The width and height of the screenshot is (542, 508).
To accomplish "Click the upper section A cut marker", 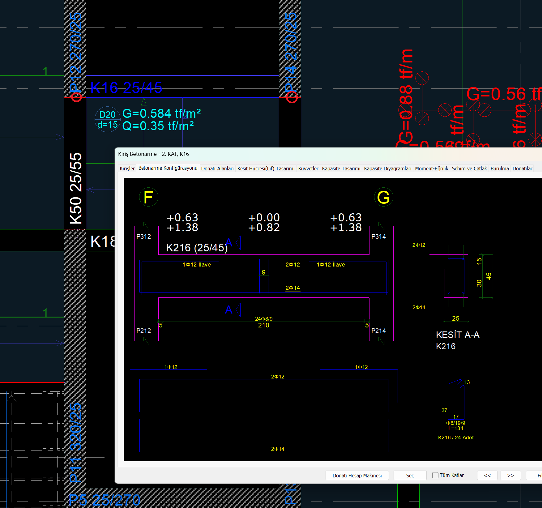I will [x=229, y=242].
